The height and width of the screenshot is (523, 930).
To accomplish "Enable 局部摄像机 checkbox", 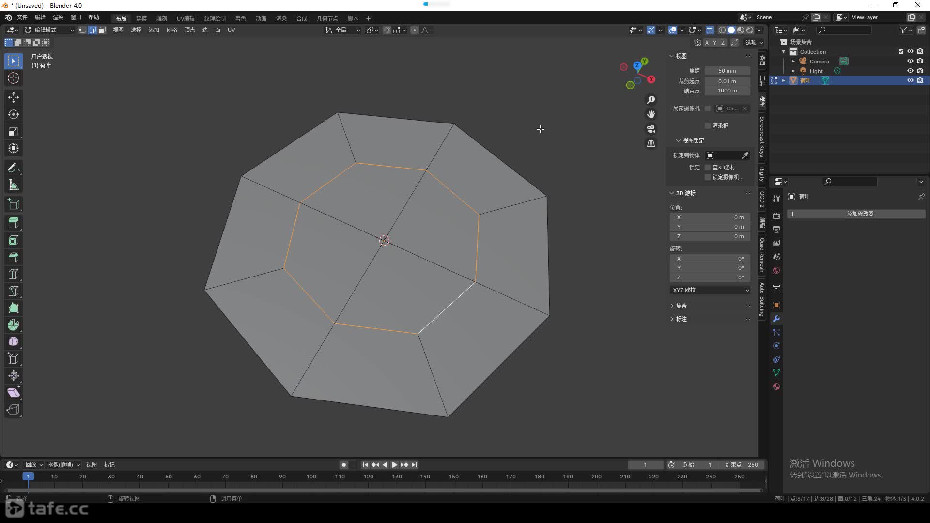I will [708, 108].
